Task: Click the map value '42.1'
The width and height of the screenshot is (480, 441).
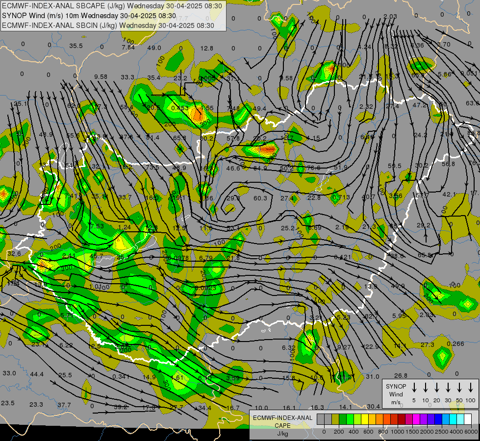Action: [449, 195]
